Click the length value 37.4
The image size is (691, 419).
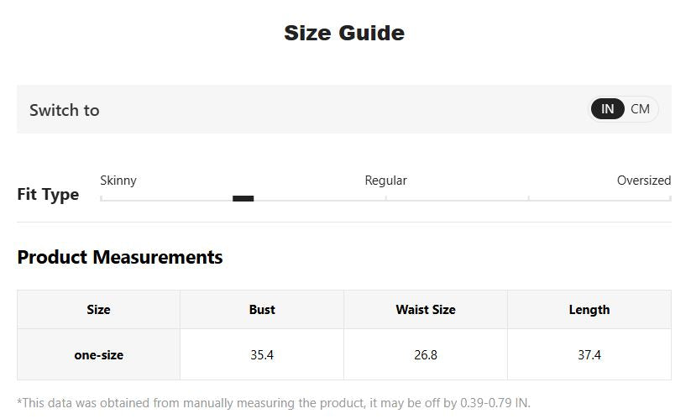589,354
